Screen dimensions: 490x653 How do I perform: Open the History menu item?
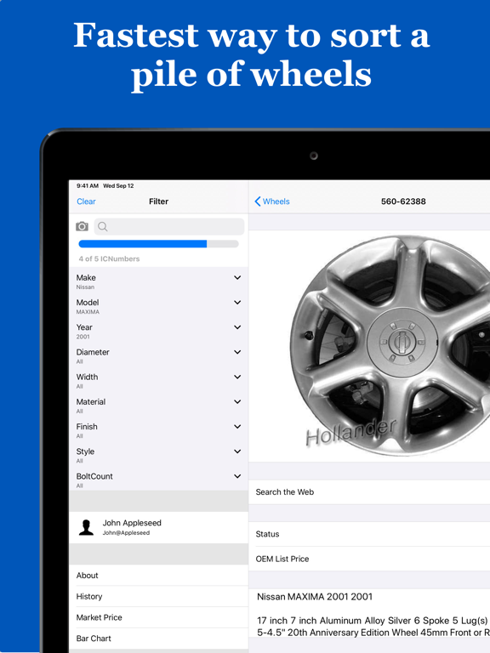(158, 596)
